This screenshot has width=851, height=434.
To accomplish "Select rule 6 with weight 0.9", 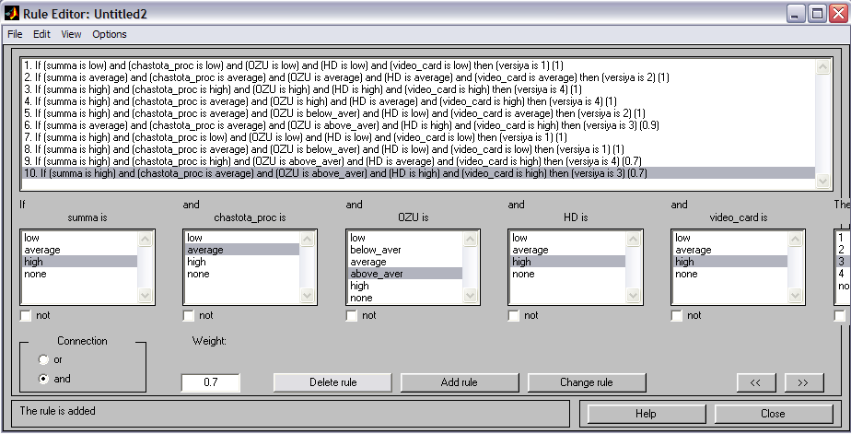I will [x=418, y=125].
